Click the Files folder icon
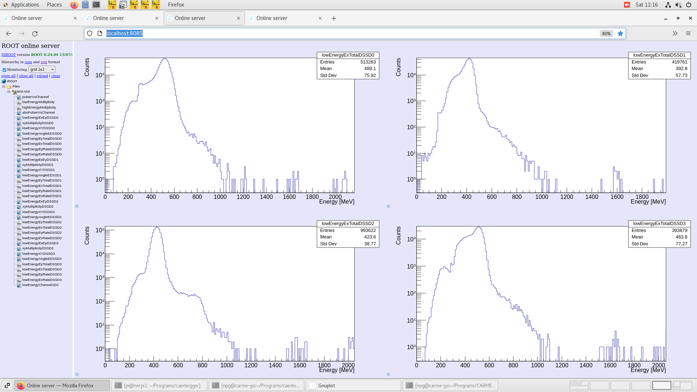 point(9,87)
